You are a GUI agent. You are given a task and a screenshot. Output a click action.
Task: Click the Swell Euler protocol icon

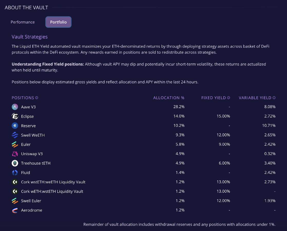(x=15, y=201)
